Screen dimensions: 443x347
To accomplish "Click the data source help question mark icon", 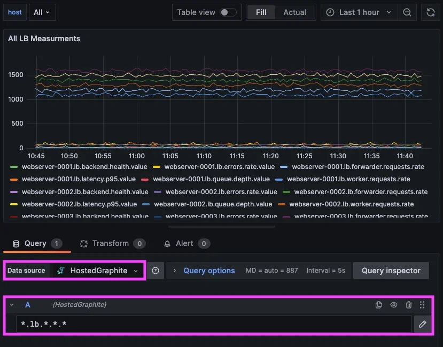I will (x=156, y=271).
